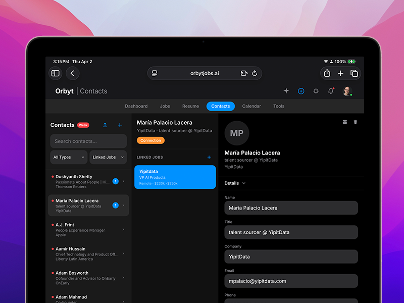Select contact Aamir Hussain
Viewport: 404px width, 303px height.
pyautogui.click(x=88, y=254)
